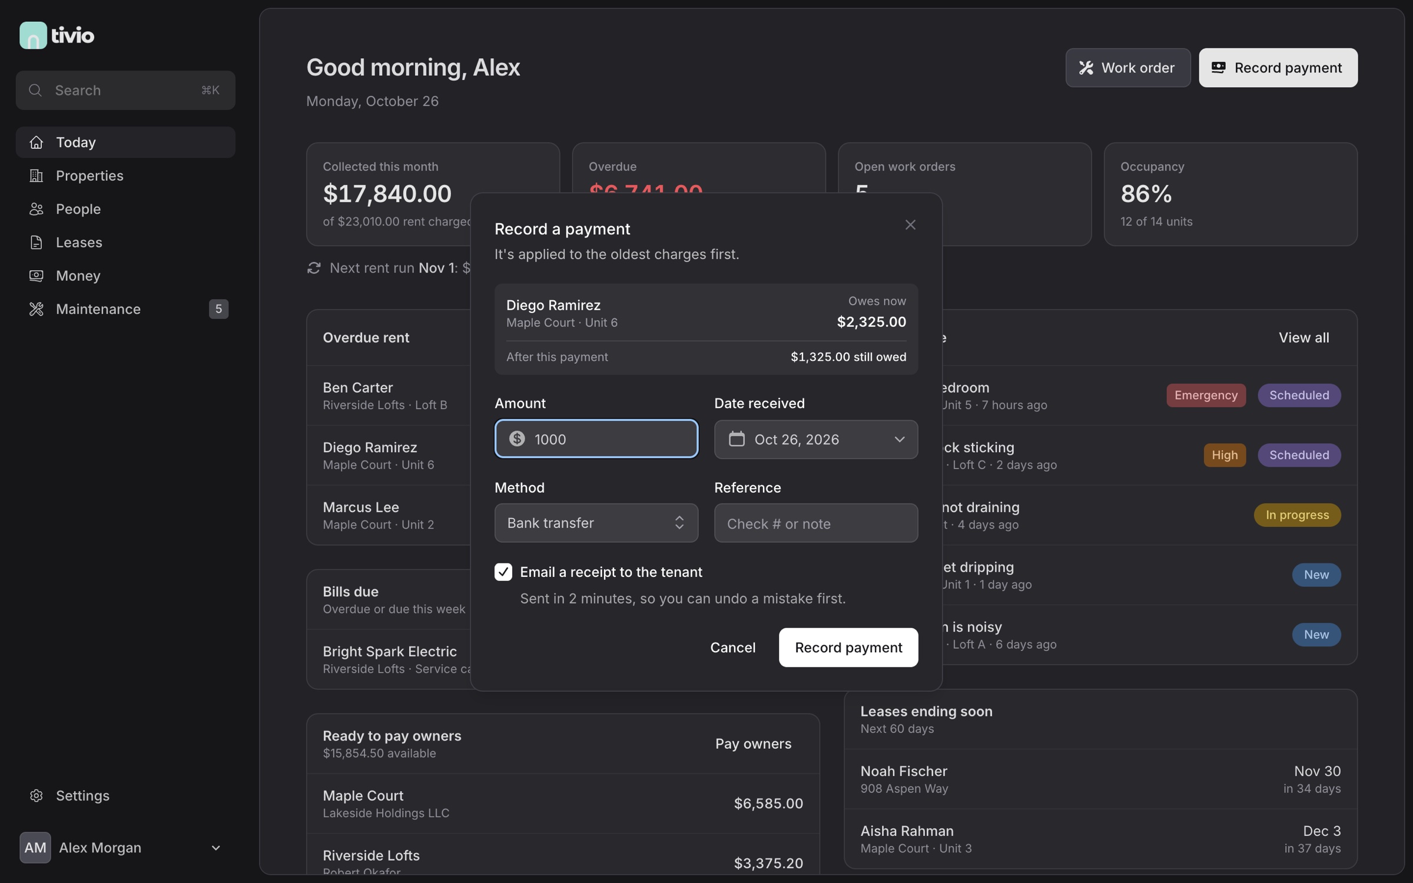The width and height of the screenshot is (1413, 883).
Task: Go to the Leases section
Action: (x=125, y=242)
